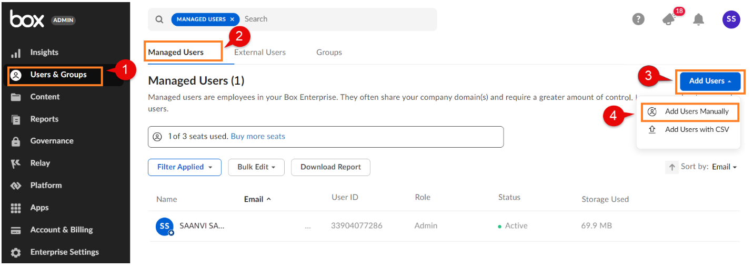Click the Insights bar chart icon
Image resolution: width=753 pixels, height=268 pixels.
tap(16, 53)
